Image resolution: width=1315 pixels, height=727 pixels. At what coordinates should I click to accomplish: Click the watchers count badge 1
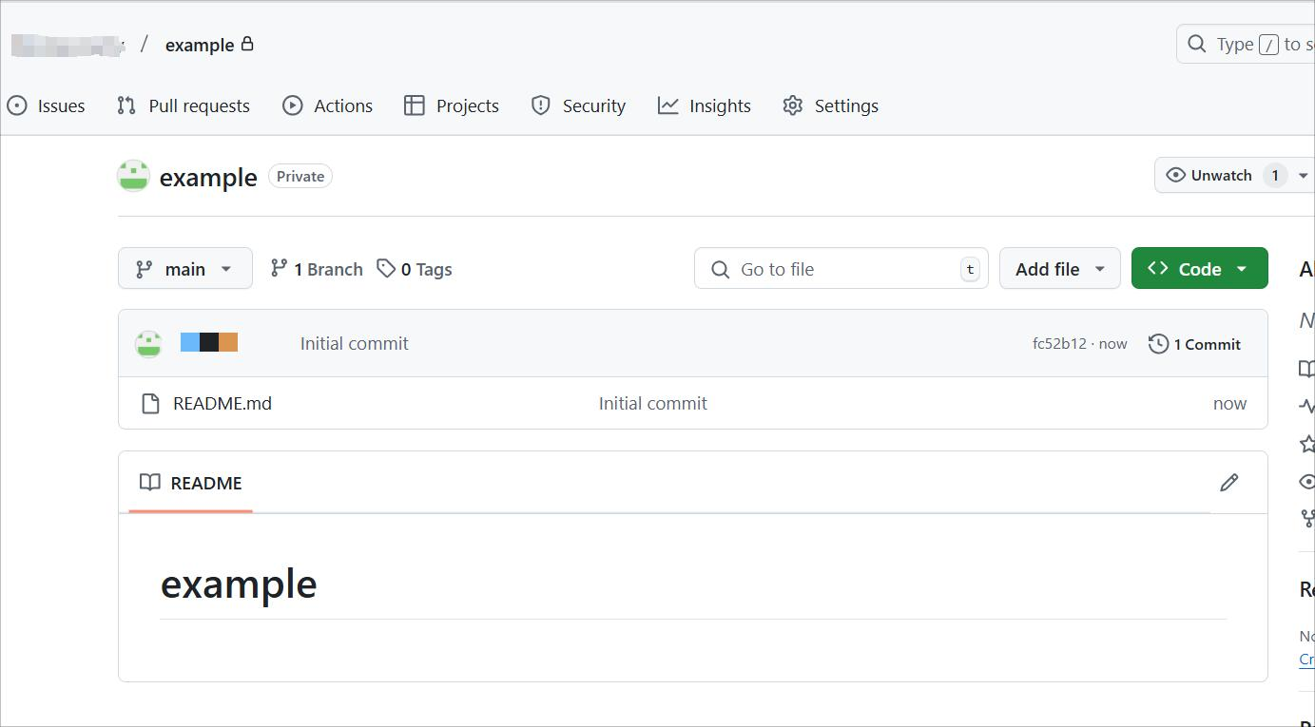(x=1275, y=175)
